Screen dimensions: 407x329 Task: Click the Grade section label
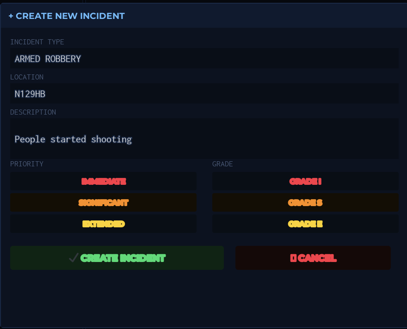point(222,164)
